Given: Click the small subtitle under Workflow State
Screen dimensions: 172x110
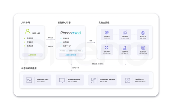Looking at the screenshot, I should (40, 82).
